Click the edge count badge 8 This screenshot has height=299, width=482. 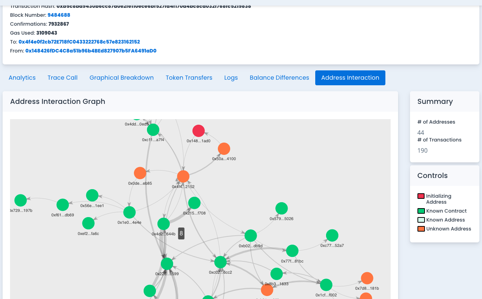click(x=181, y=233)
